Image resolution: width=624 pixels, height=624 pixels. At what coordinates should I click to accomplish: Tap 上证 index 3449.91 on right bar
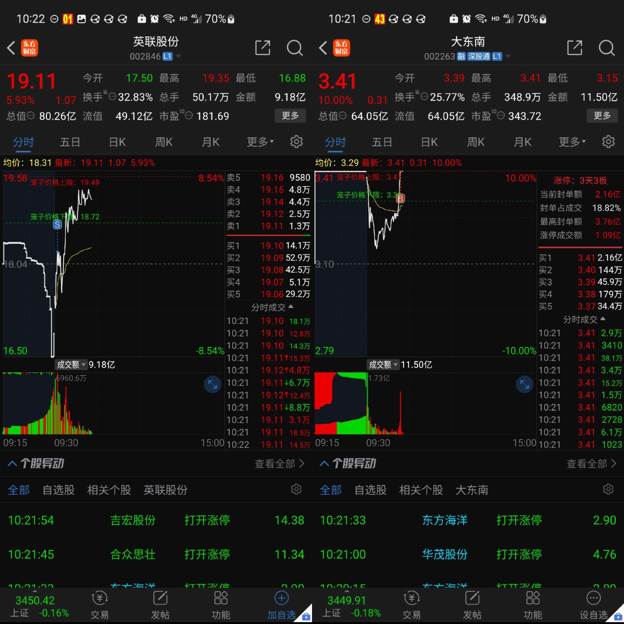350,606
